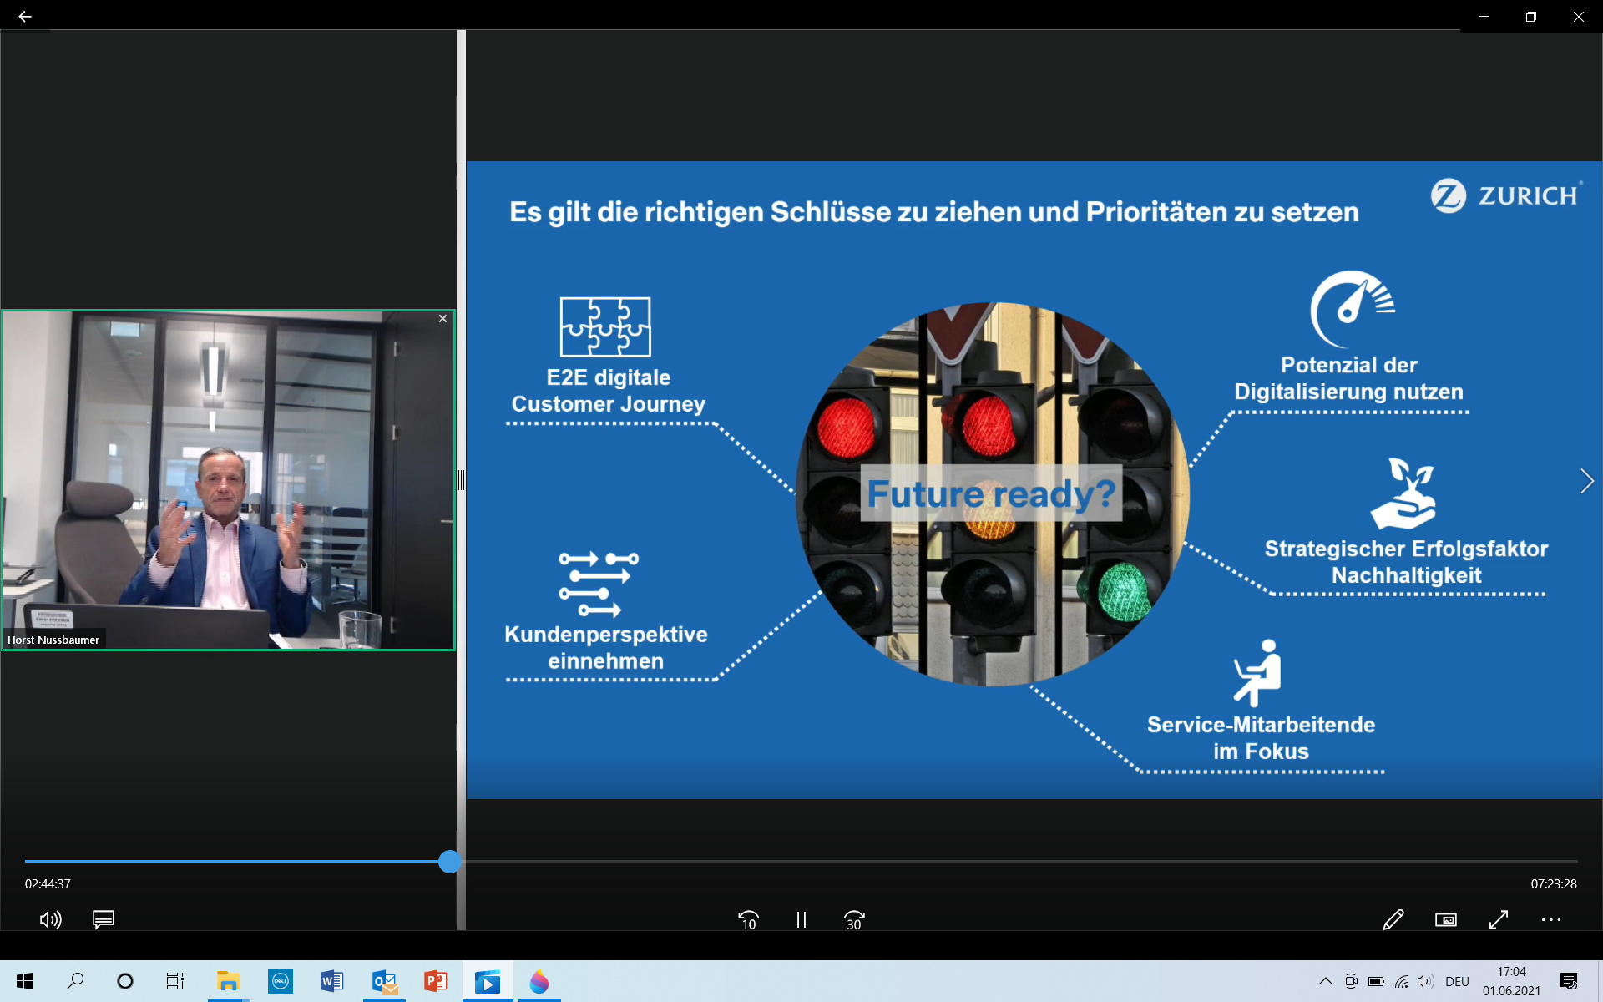Screen dimensions: 1603x1002
Task: Mute the volume speaker icon
Action: (50, 919)
